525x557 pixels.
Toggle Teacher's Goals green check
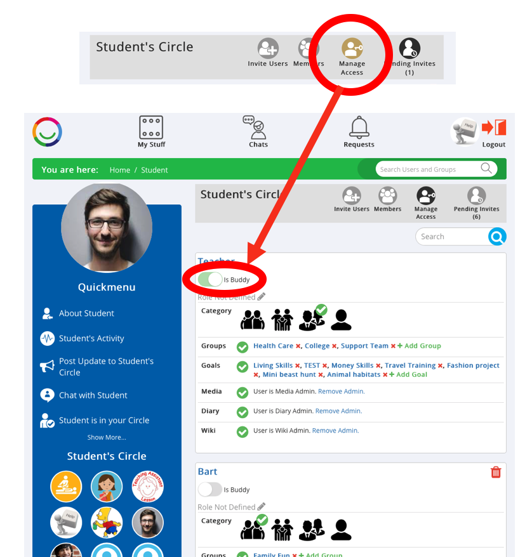point(243,367)
